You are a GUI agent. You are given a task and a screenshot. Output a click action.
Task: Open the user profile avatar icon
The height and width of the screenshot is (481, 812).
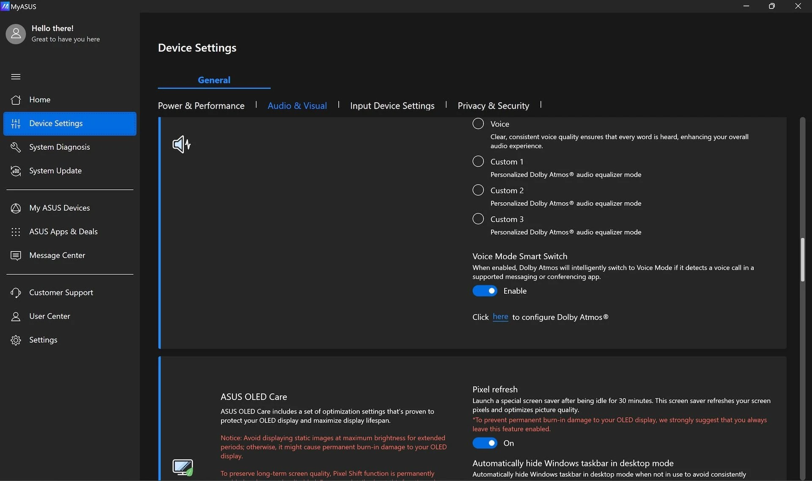coord(16,34)
